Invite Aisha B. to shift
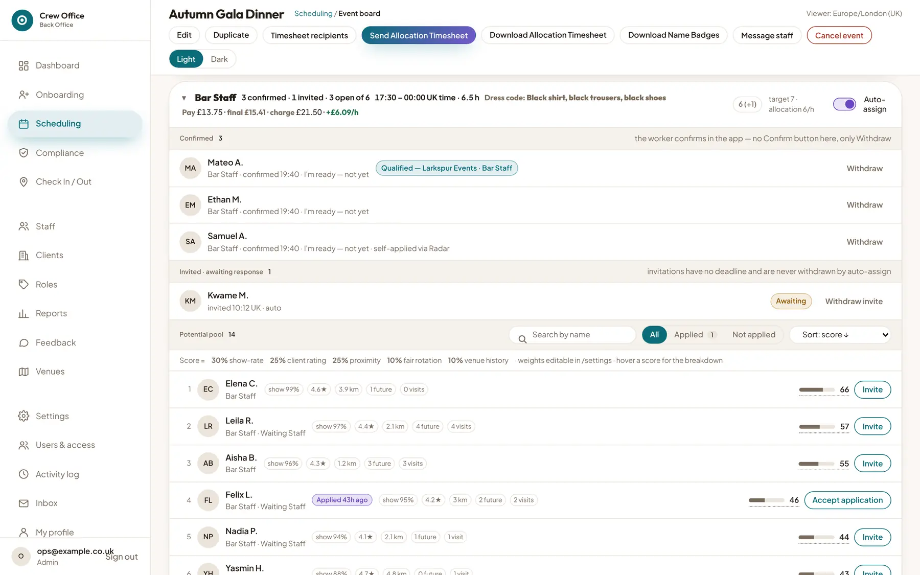This screenshot has width=920, height=575. [872, 464]
